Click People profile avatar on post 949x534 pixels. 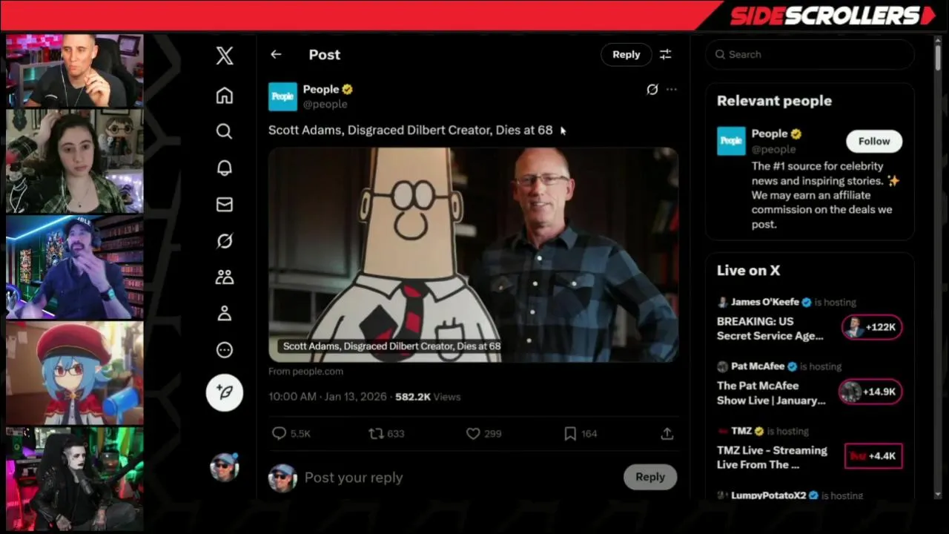[282, 96]
